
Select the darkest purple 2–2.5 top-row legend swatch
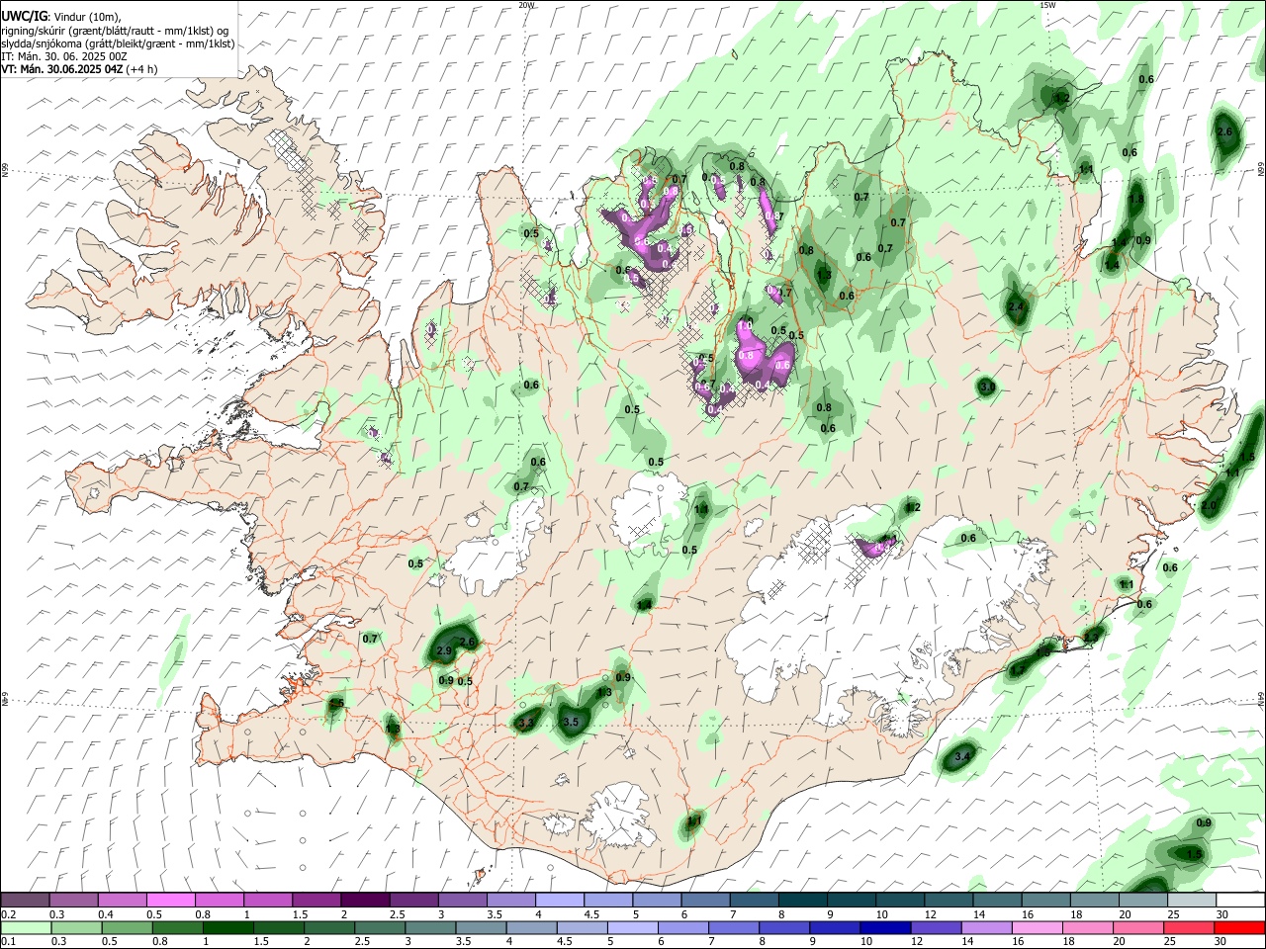365,901
